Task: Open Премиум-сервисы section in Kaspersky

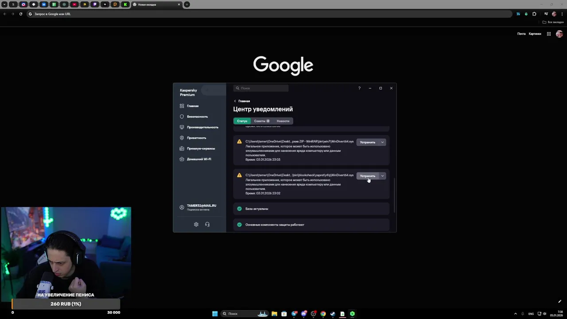Action: point(197,148)
